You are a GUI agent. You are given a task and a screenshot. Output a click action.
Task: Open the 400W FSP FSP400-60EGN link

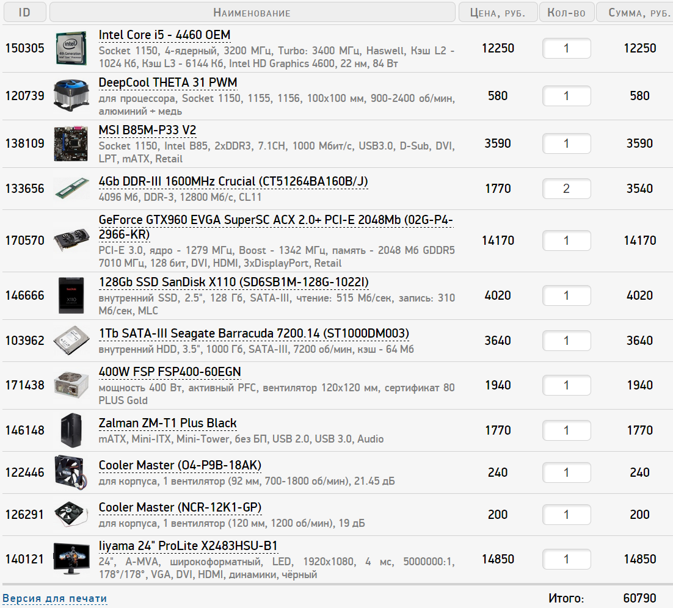(x=170, y=372)
